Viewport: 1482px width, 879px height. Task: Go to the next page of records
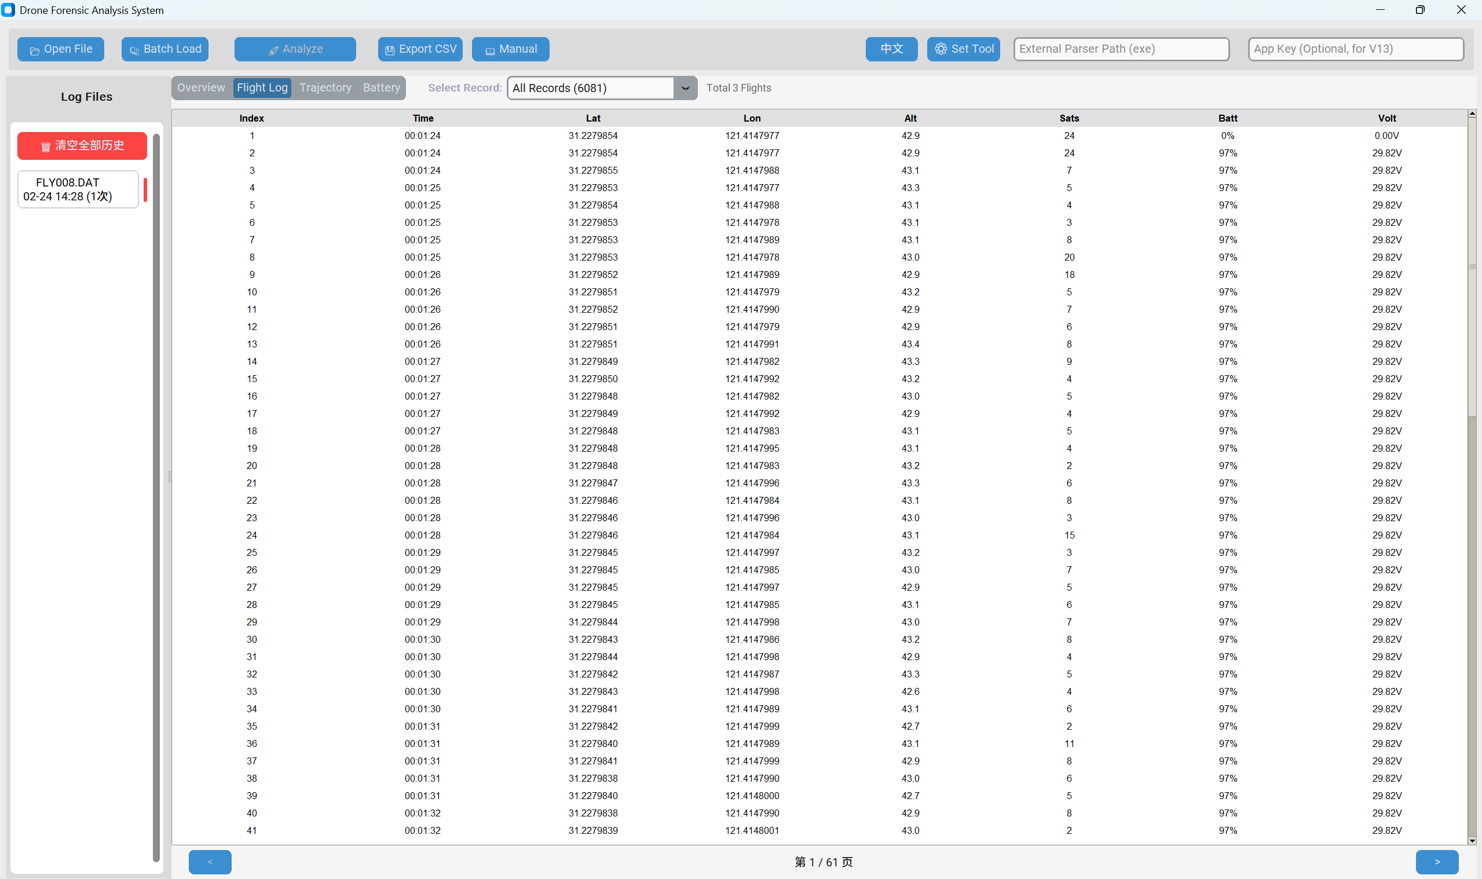coord(1436,861)
